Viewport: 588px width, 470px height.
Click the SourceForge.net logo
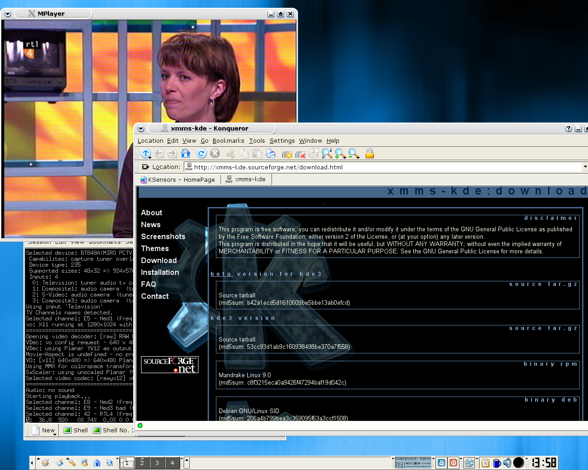tap(170, 364)
